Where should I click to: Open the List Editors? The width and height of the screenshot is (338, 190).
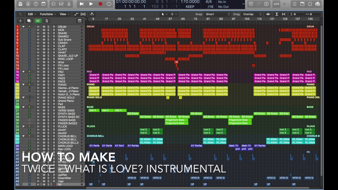pos(295,4)
